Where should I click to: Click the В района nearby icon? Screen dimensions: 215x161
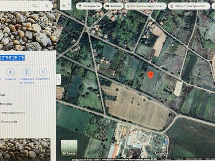pos(11,72)
